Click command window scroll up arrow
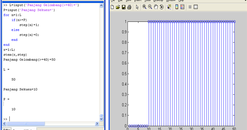This screenshot has width=247, height=130. [x=101, y=6]
